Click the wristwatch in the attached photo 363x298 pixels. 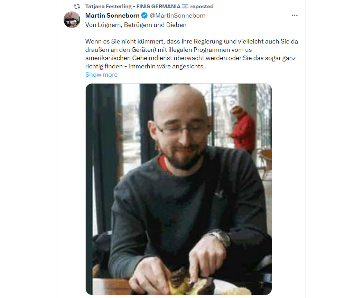point(221,237)
